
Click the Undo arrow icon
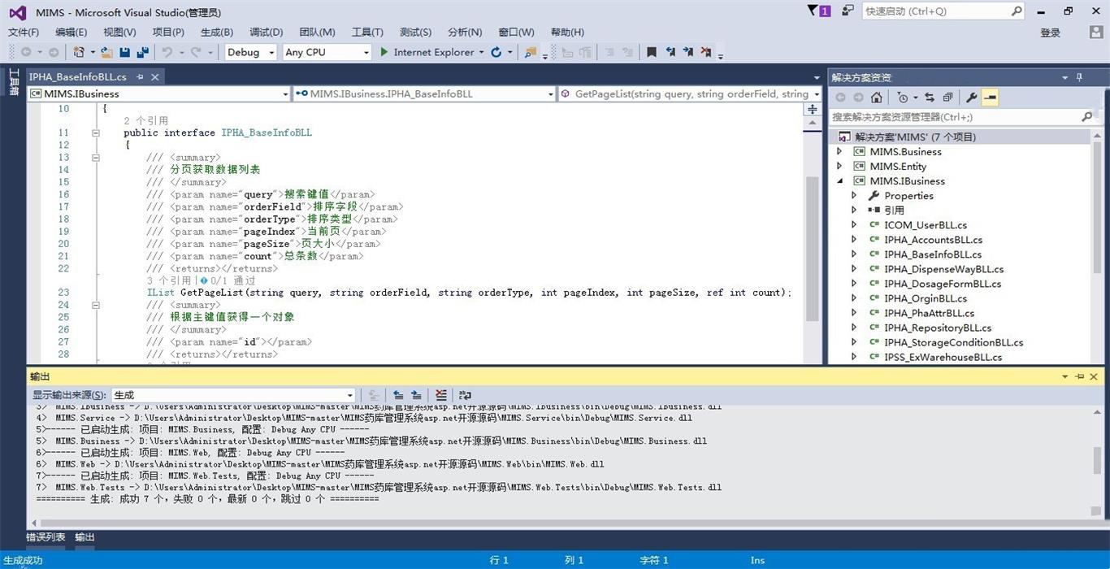[x=167, y=52]
